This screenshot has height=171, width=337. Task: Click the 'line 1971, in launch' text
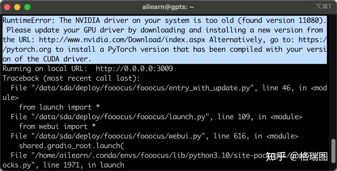click(x=84, y=165)
